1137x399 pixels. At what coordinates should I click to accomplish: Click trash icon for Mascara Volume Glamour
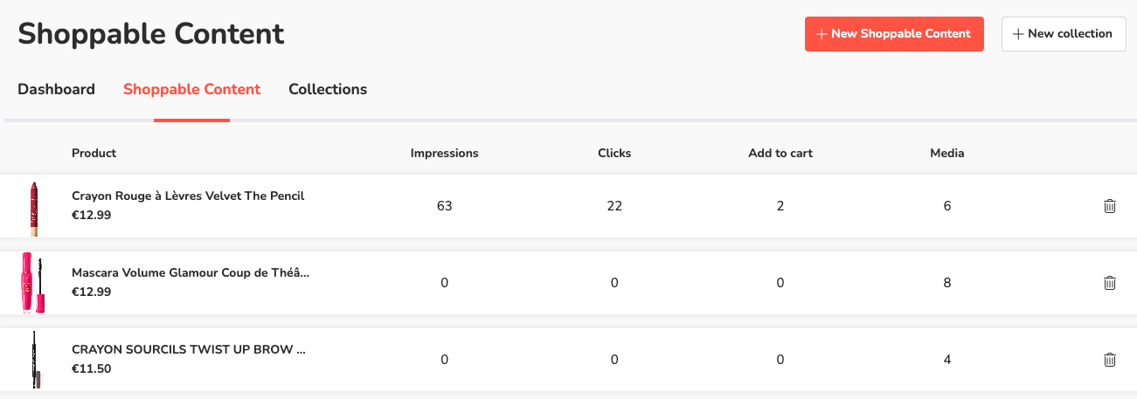click(1109, 283)
